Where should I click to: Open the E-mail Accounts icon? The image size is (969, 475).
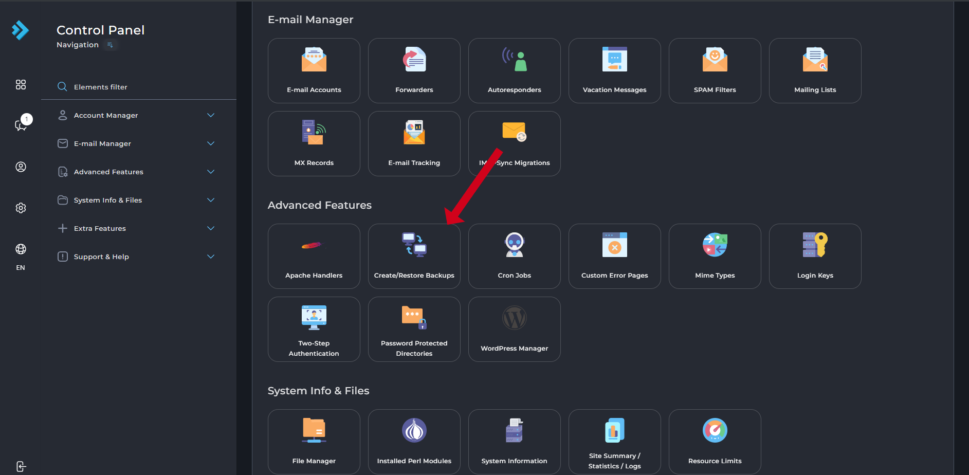click(x=314, y=60)
